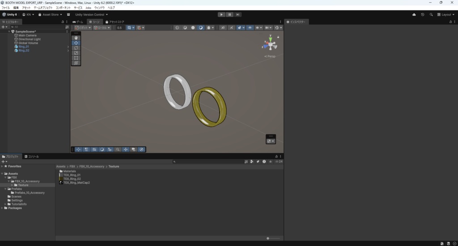
Task: Toggle the Hierarchy panel lock
Action: (63, 22)
